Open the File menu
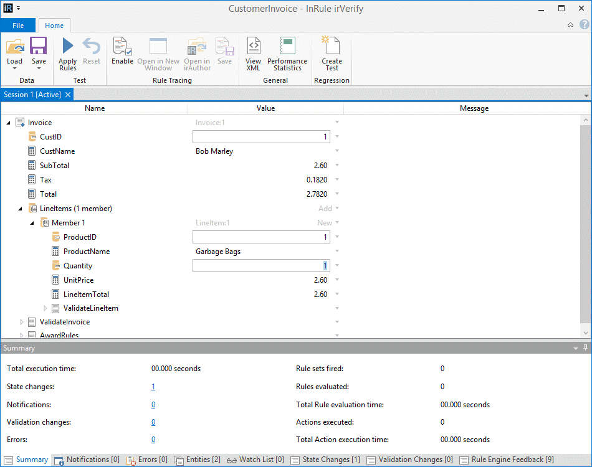592x467 pixels. point(18,26)
